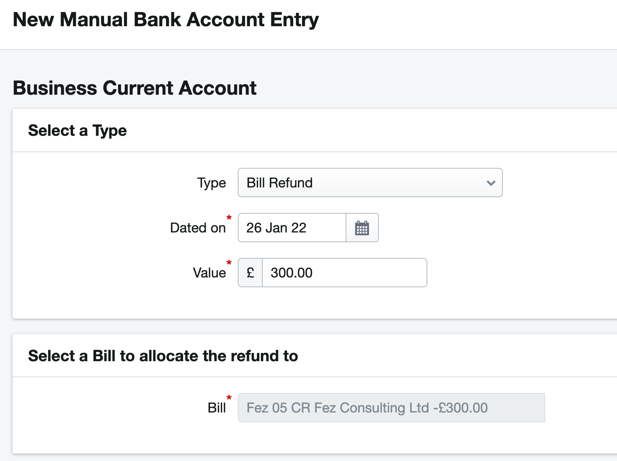Click the £ currency symbol
The width and height of the screenshot is (617, 461).
(x=250, y=273)
